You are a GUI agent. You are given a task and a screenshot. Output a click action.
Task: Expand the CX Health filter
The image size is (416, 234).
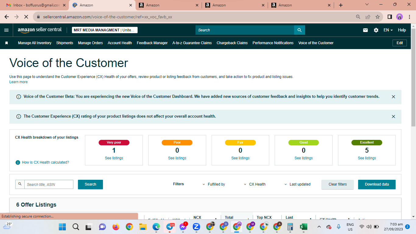coord(255,184)
